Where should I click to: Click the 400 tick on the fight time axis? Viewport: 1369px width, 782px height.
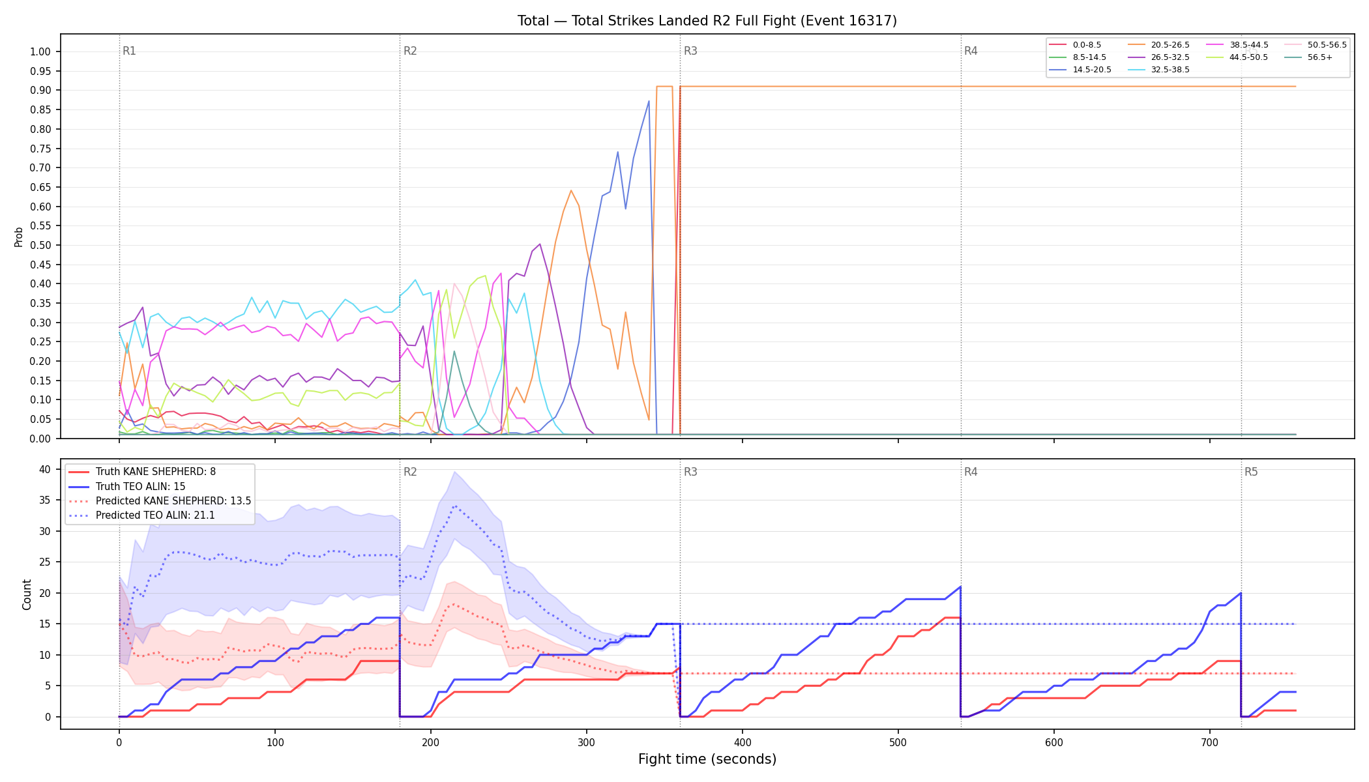tap(743, 742)
